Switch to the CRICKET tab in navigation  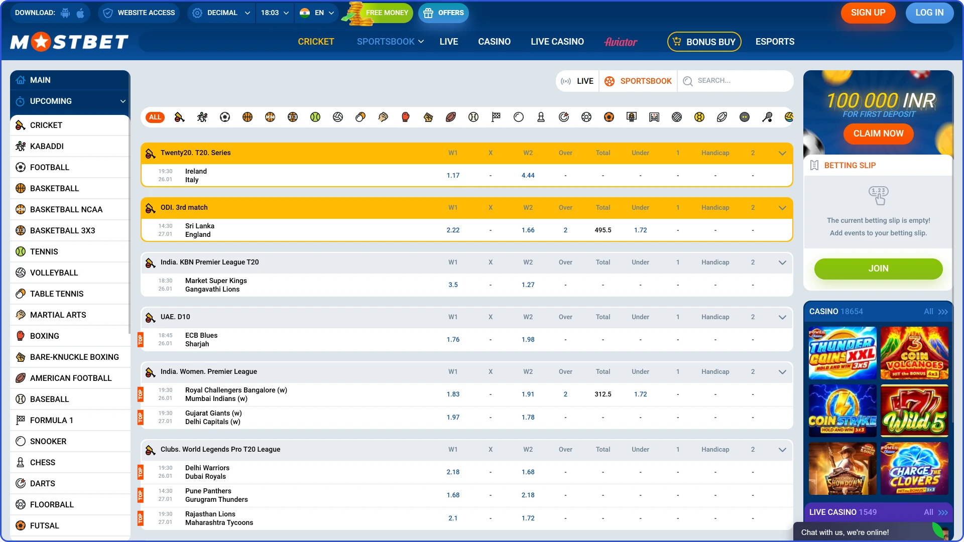point(316,42)
